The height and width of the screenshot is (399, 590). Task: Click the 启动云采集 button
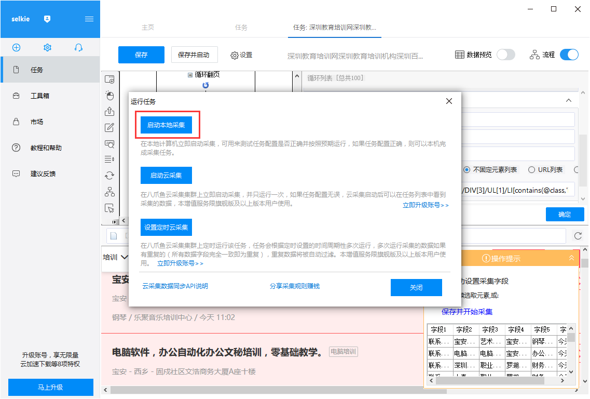(x=166, y=175)
